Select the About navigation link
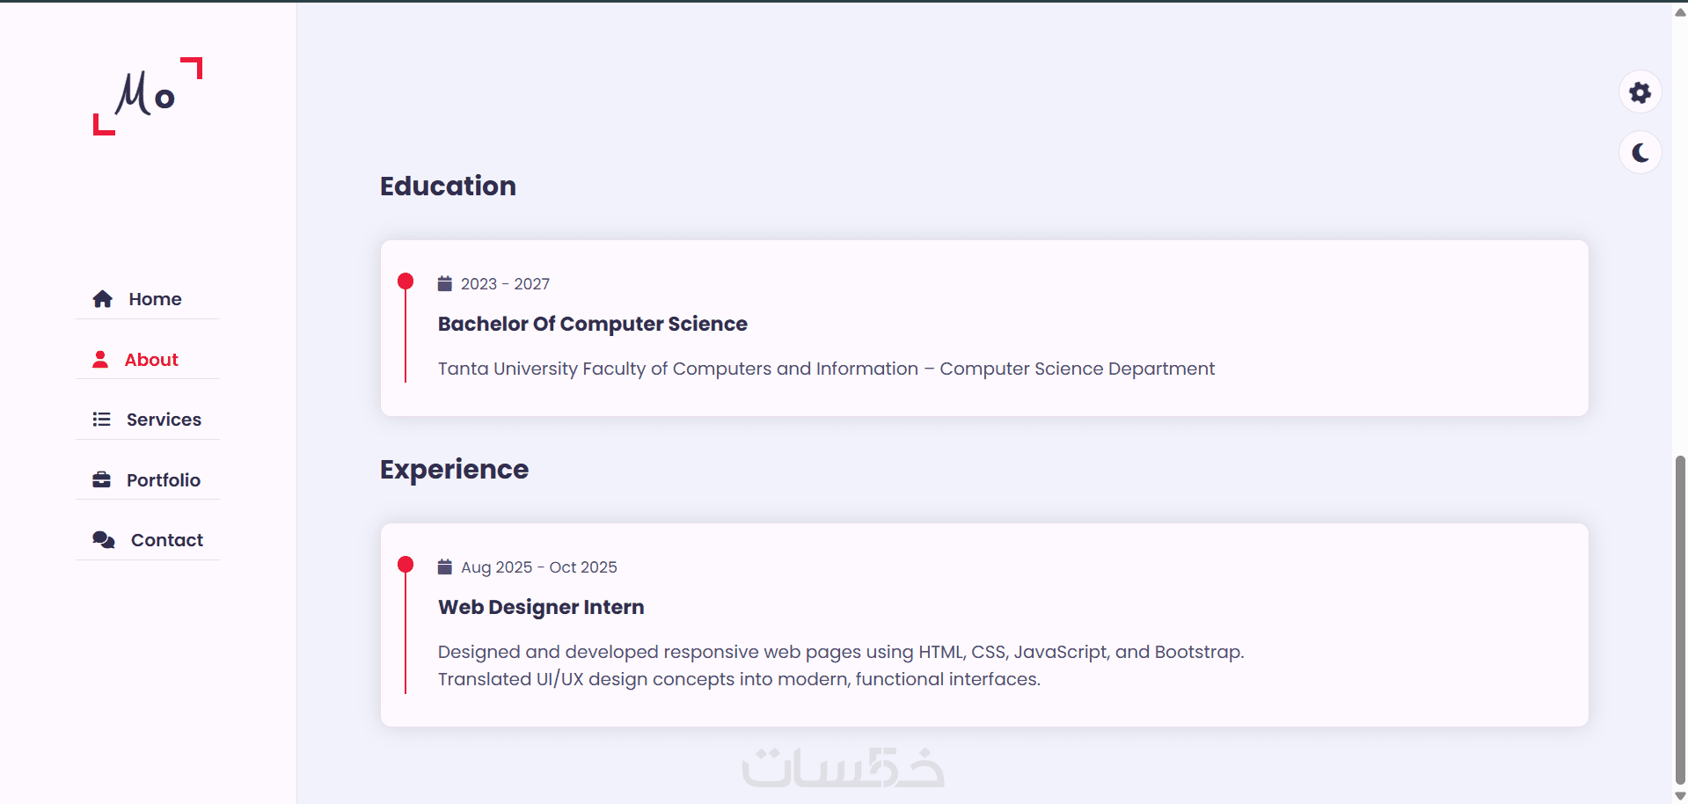The width and height of the screenshot is (1688, 804). [x=151, y=360]
